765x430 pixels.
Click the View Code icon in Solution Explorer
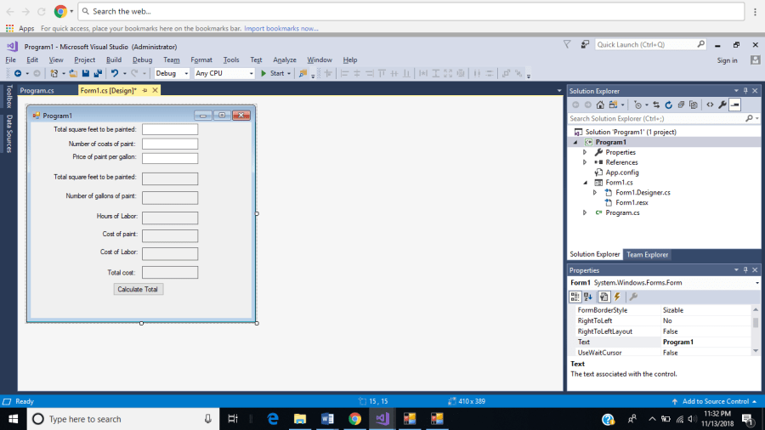(710, 105)
